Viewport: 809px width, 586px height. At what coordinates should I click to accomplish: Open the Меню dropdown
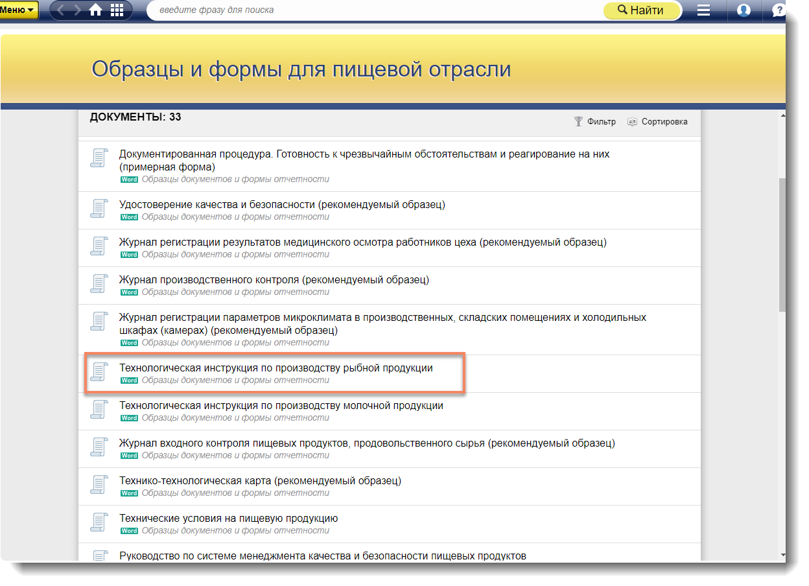click(x=18, y=10)
